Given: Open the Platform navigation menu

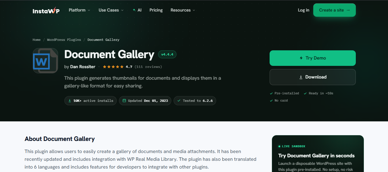Looking at the screenshot, I should [x=80, y=10].
